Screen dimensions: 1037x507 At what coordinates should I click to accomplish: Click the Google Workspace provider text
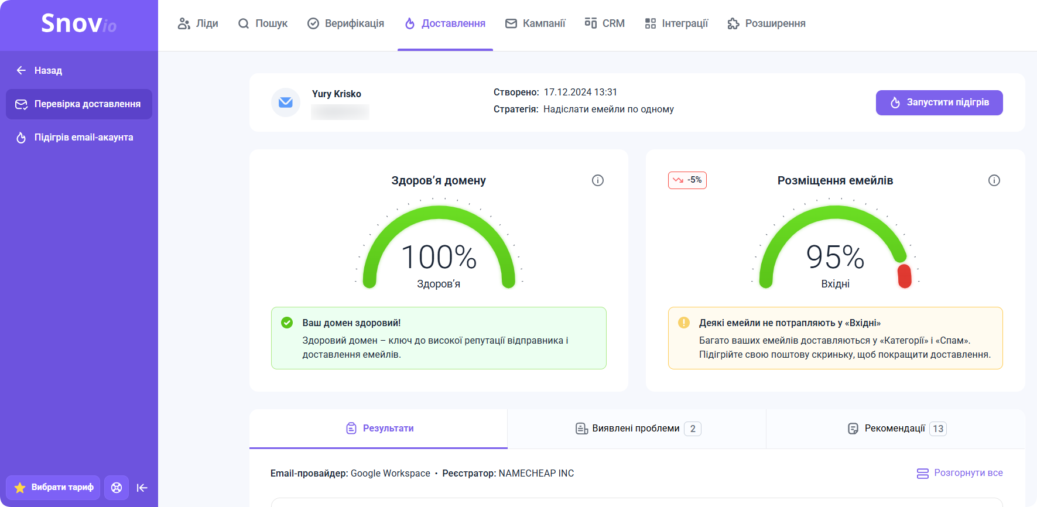point(391,473)
